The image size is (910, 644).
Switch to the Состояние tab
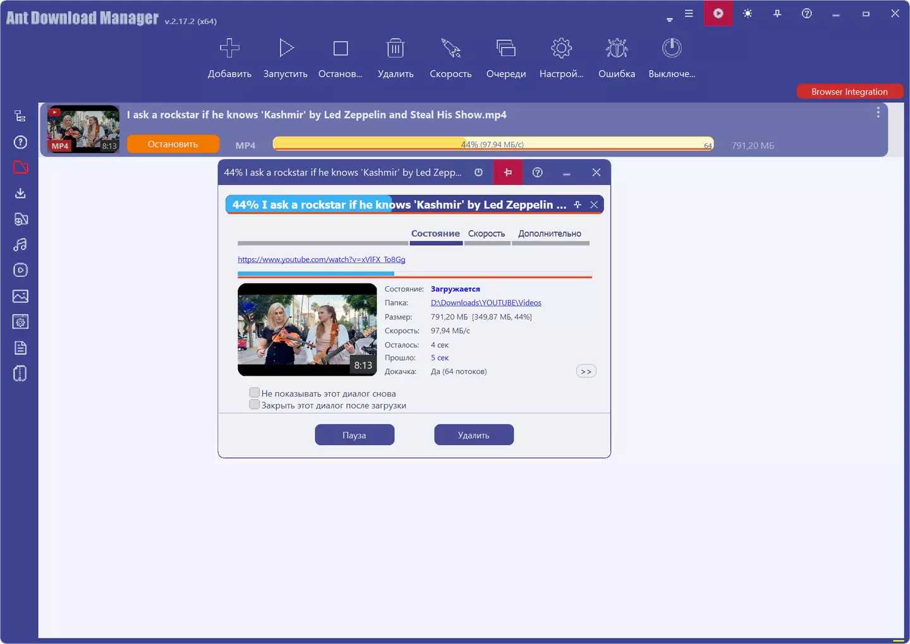[435, 234]
